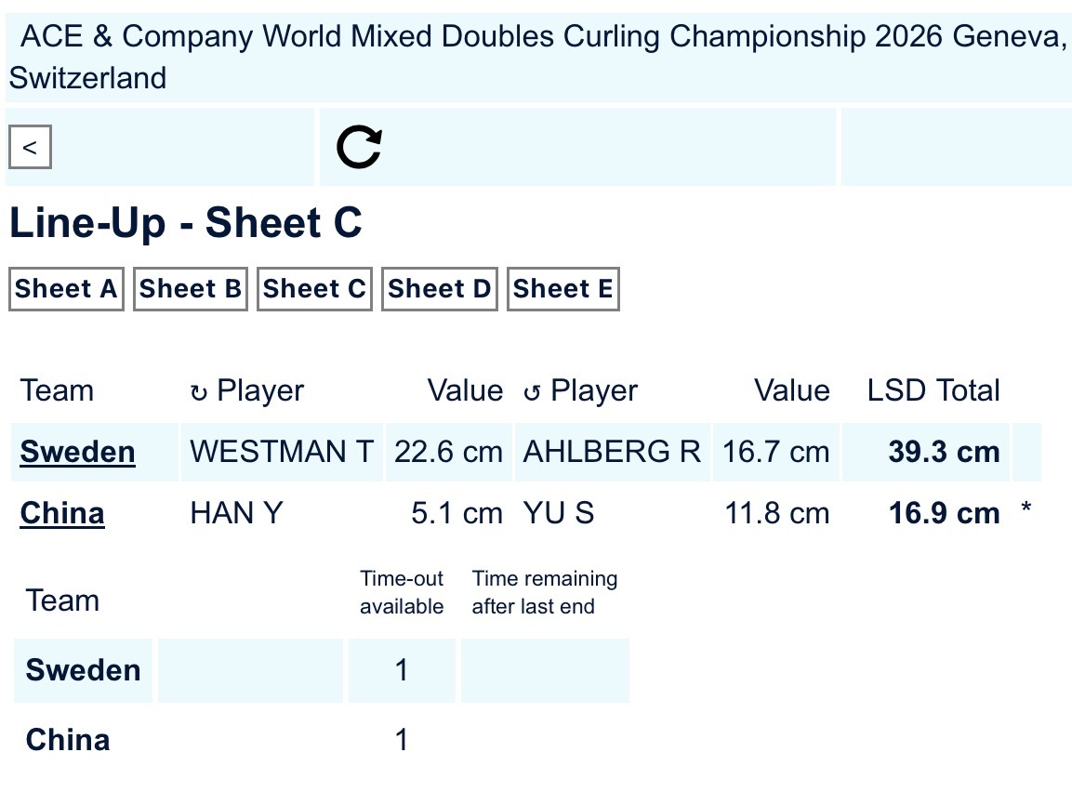Click the circular refresh arrow icon
The height and width of the screenshot is (805, 1072).
359,148
